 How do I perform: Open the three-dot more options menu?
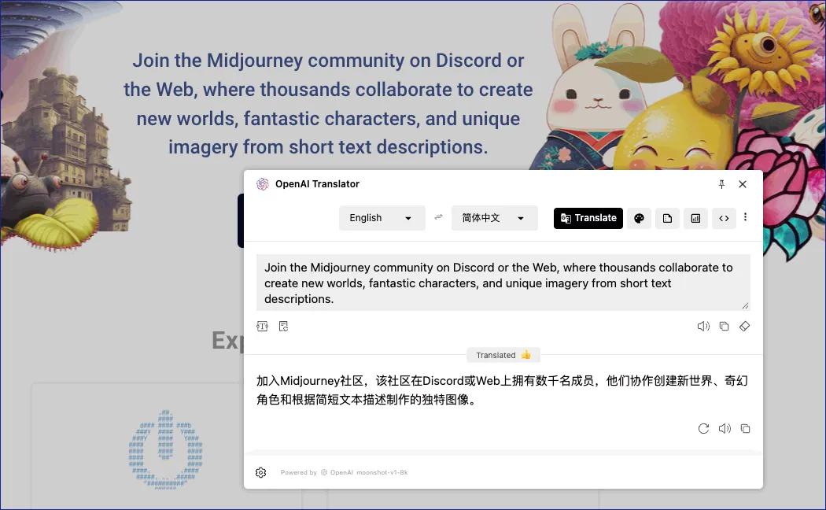click(746, 217)
